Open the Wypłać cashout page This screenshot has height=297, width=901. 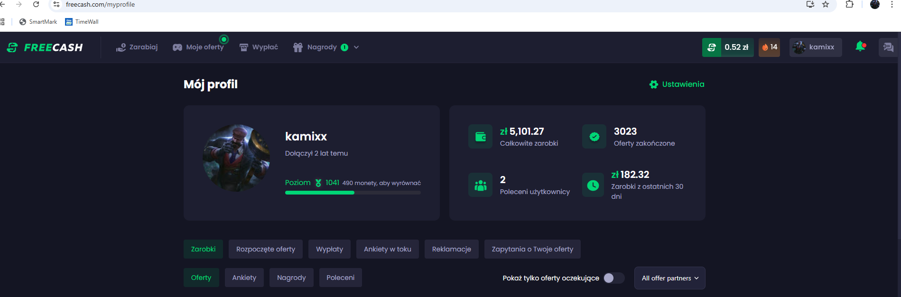(x=259, y=47)
